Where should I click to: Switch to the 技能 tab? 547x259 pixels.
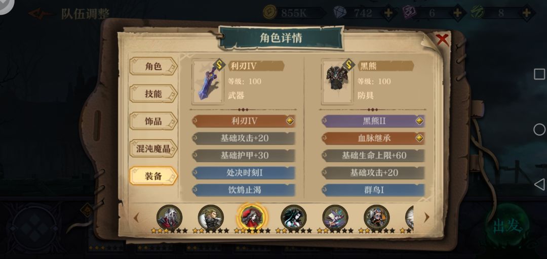(153, 94)
